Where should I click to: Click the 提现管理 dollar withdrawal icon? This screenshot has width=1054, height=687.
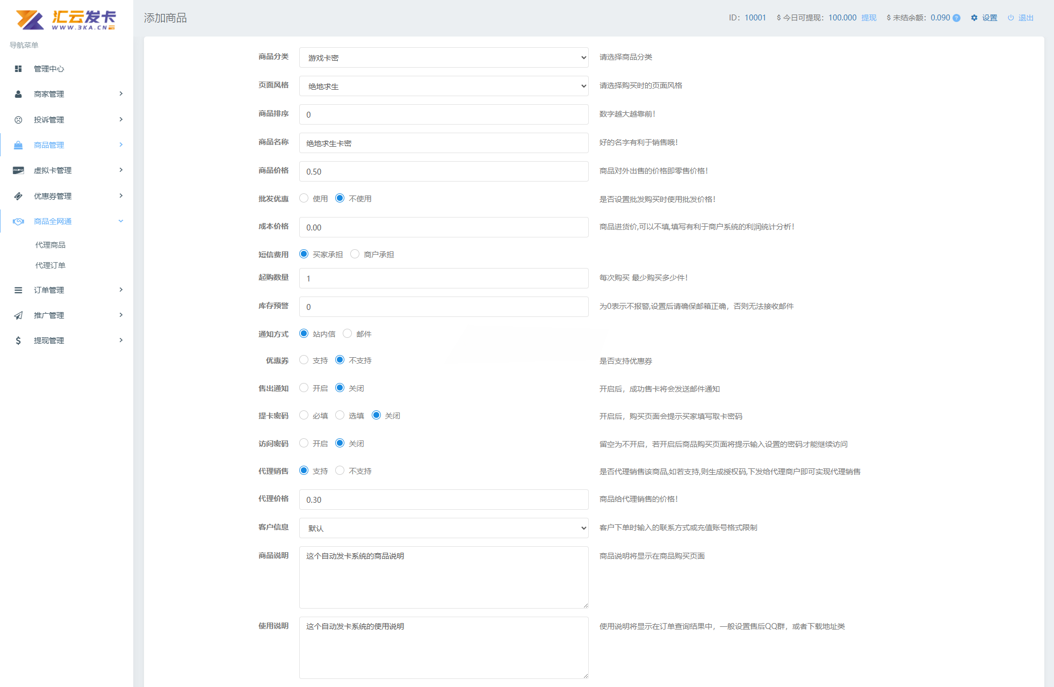[18, 340]
